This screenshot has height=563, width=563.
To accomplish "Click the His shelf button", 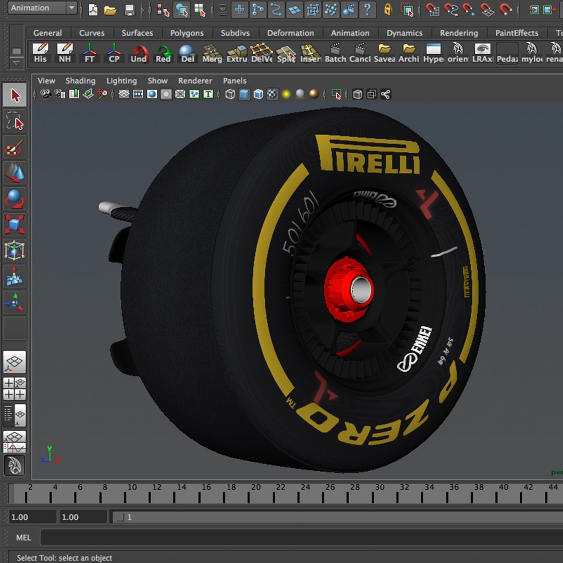I will pyautogui.click(x=40, y=53).
